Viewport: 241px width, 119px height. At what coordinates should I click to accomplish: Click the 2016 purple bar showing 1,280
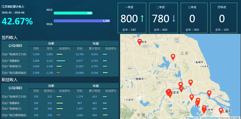point(82,21)
